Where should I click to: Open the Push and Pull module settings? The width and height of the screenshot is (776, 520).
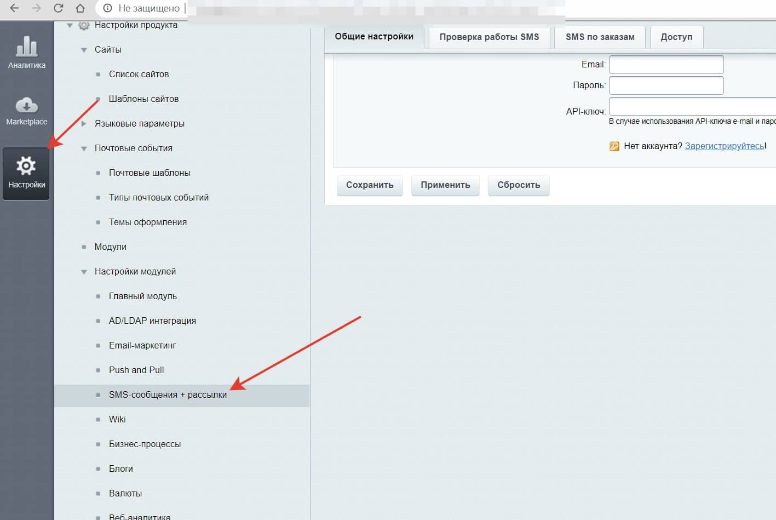136,370
